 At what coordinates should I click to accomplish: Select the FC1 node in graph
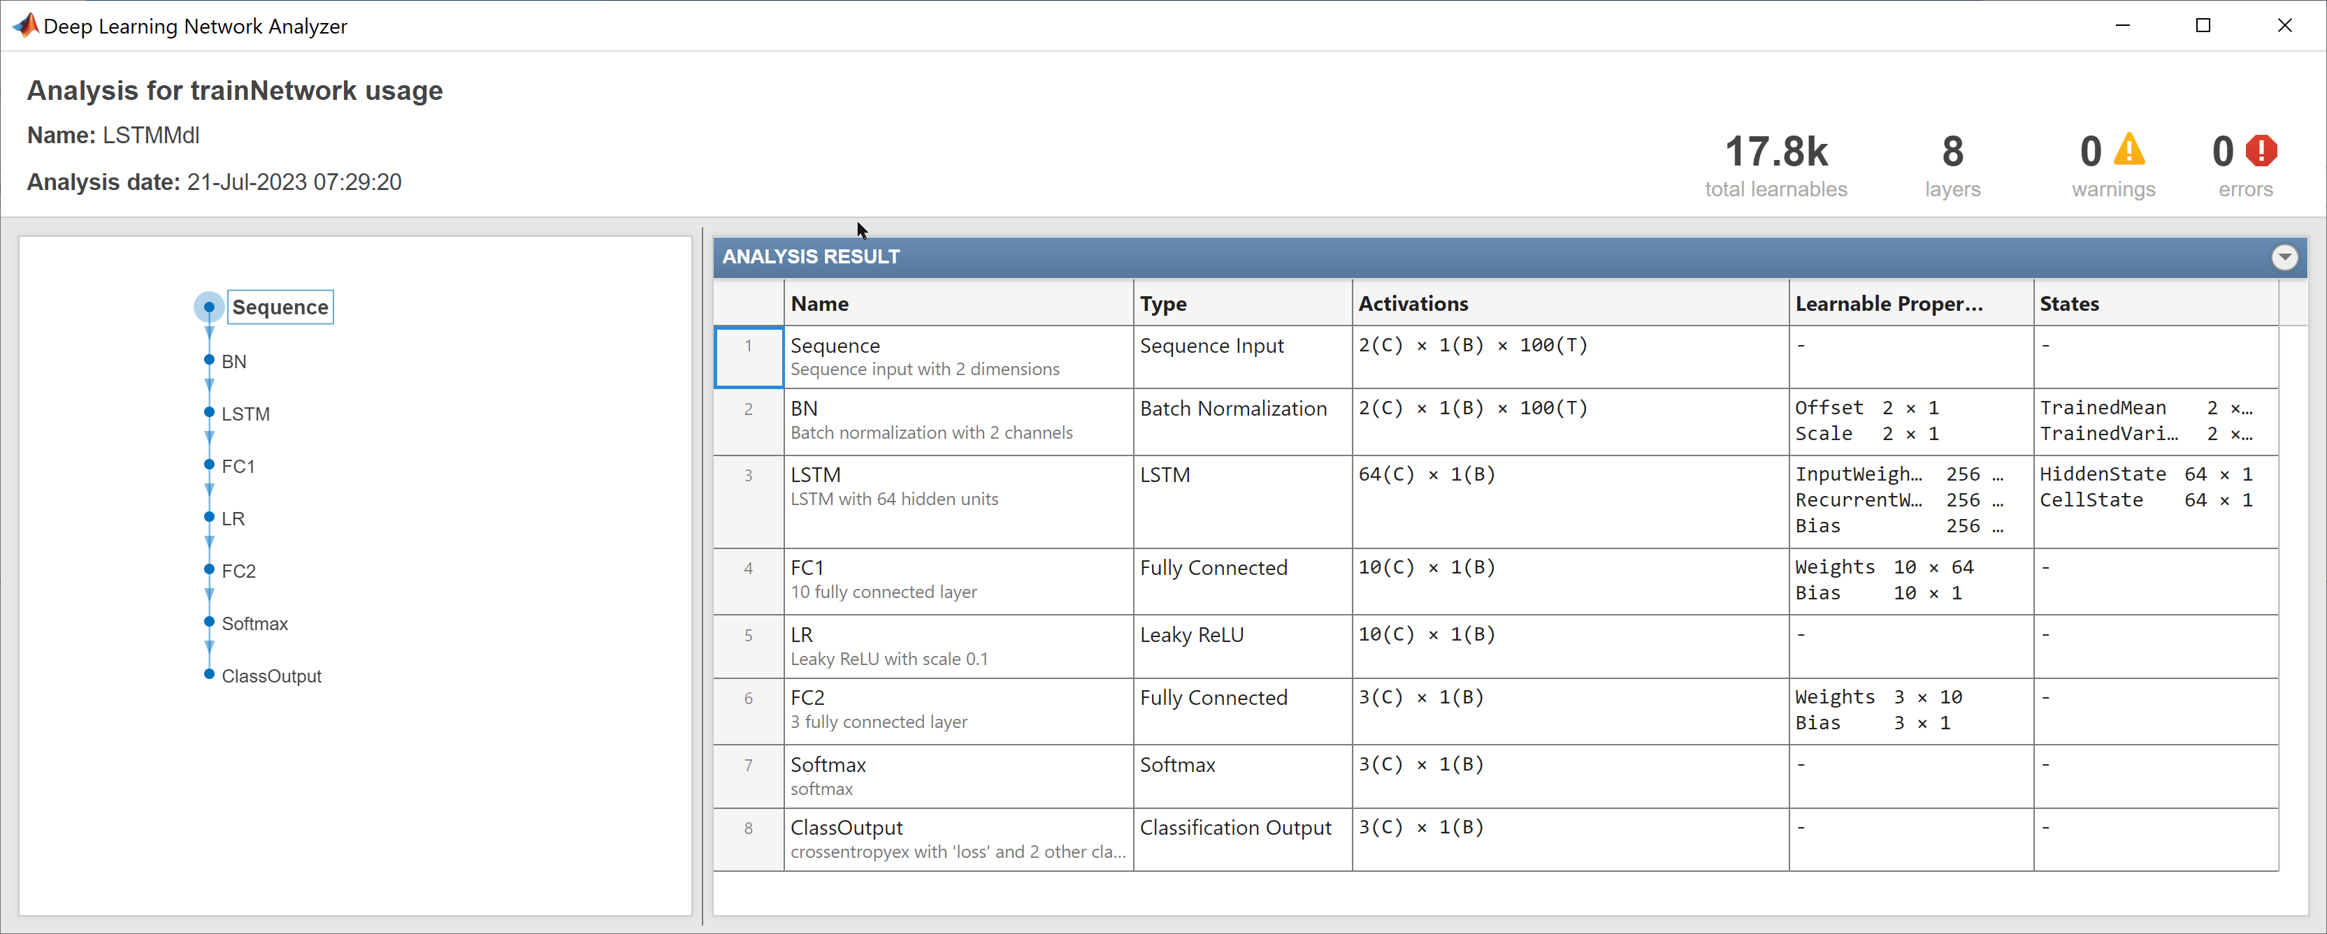pos(238,466)
